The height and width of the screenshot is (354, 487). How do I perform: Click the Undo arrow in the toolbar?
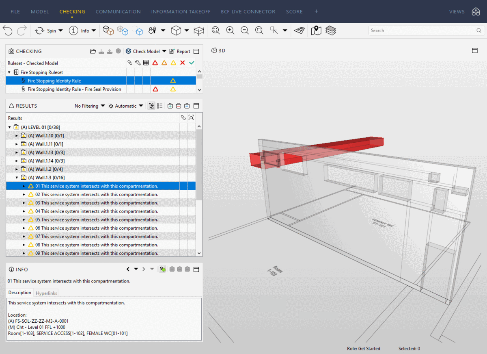pos(8,30)
